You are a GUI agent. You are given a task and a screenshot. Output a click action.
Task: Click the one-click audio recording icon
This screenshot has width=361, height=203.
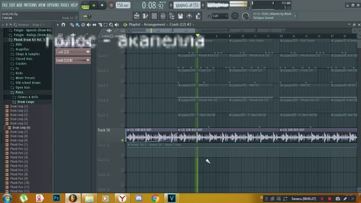coord(198,16)
